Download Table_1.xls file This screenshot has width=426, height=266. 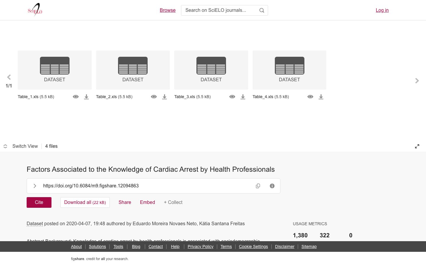[x=86, y=97]
